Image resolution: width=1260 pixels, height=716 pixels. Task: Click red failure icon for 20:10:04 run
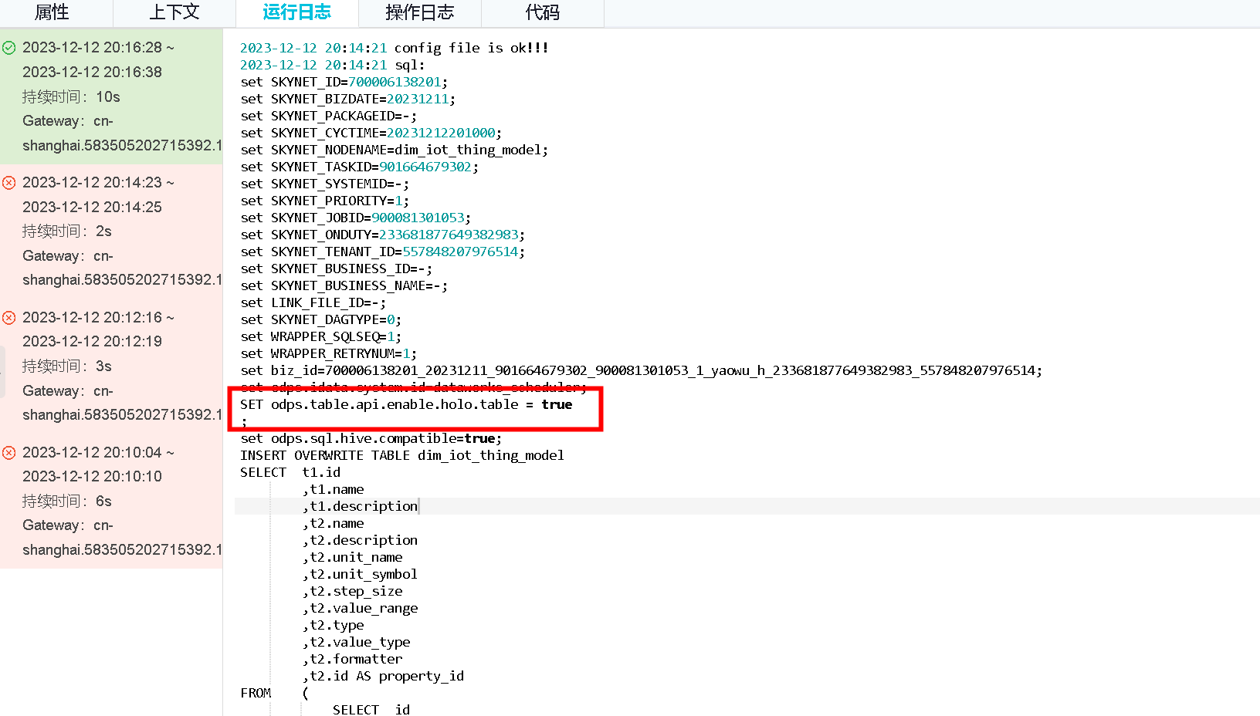pos(9,453)
